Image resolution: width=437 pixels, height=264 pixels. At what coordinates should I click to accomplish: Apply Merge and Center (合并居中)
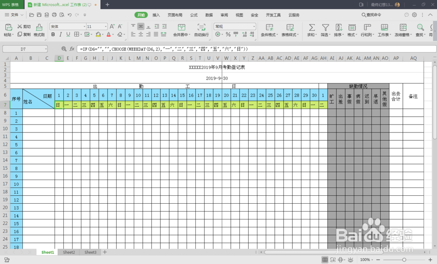tap(181, 30)
